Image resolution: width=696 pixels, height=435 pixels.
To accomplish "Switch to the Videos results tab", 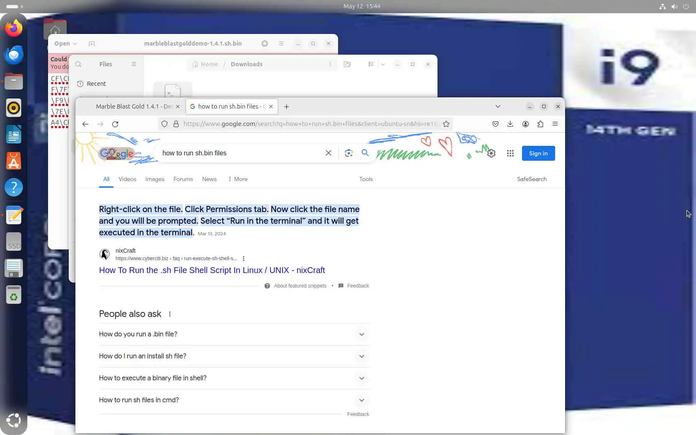I will click(127, 179).
